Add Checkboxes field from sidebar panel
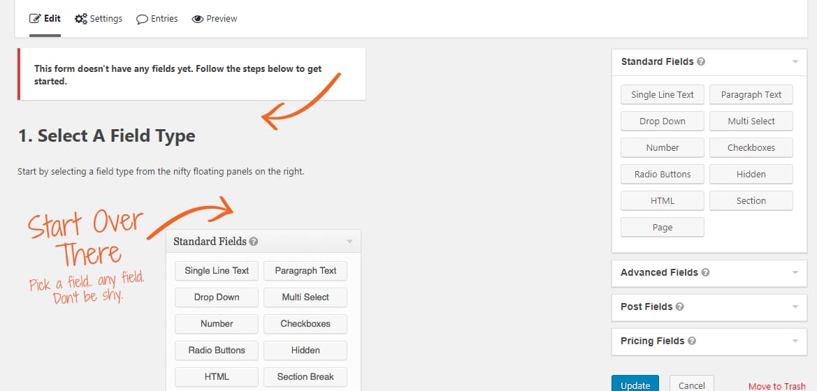This screenshot has width=817, height=391. [751, 148]
